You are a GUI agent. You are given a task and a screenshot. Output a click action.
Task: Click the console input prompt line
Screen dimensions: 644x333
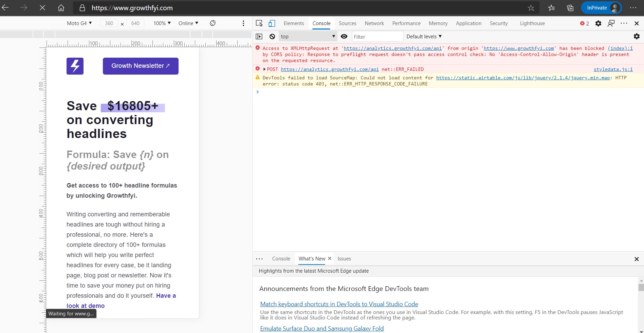(448, 92)
